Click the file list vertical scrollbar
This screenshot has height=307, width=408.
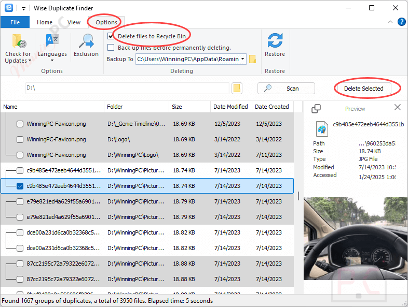[298, 196]
